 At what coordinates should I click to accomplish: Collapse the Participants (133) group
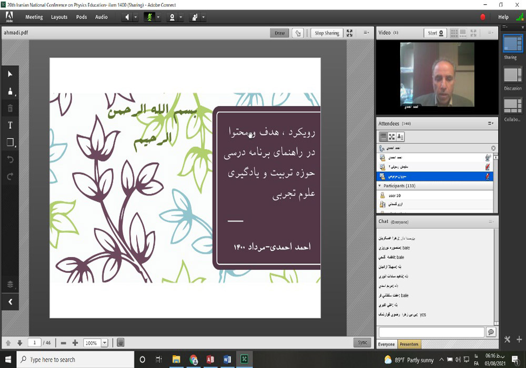(x=380, y=186)
